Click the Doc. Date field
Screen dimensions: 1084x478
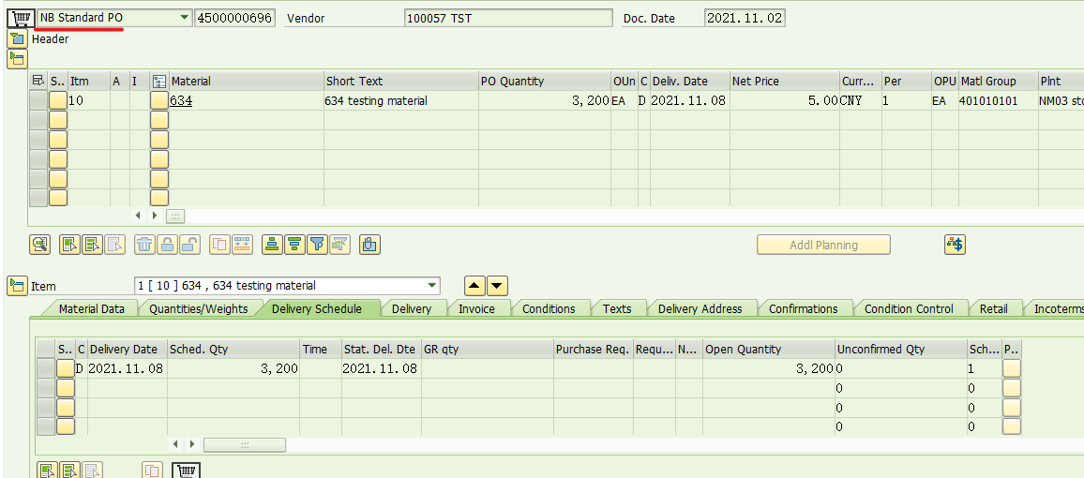pos(745,18)
